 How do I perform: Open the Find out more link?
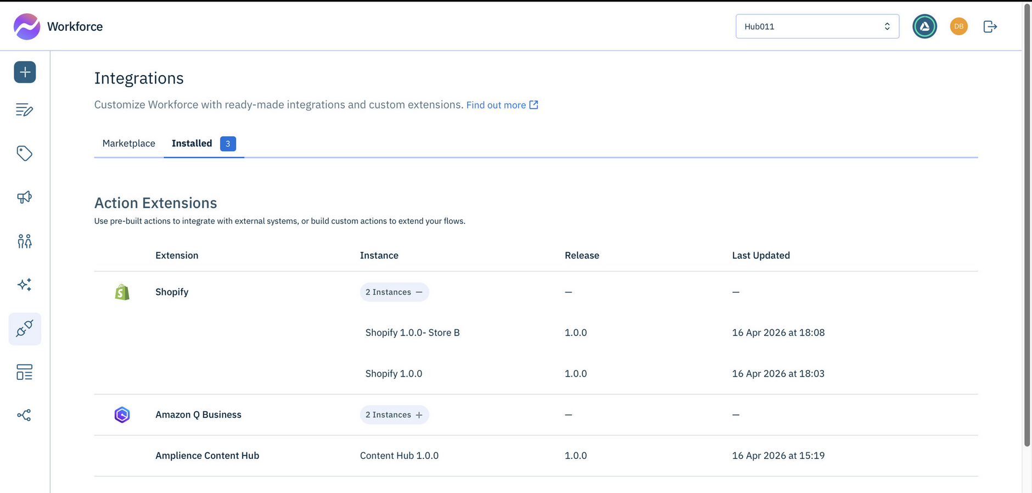point(502,105)
